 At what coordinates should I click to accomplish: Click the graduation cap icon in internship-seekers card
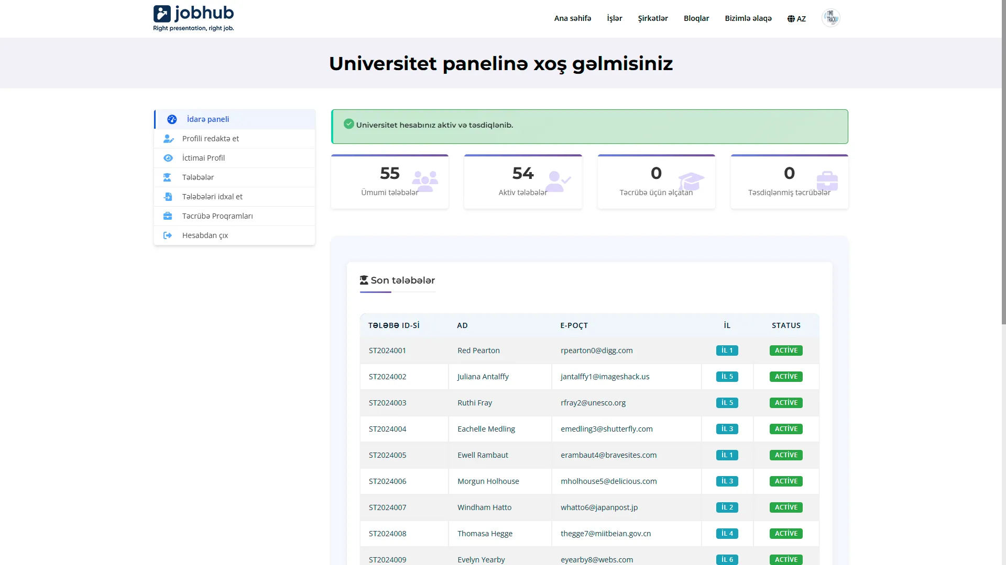tap(691, 182)
